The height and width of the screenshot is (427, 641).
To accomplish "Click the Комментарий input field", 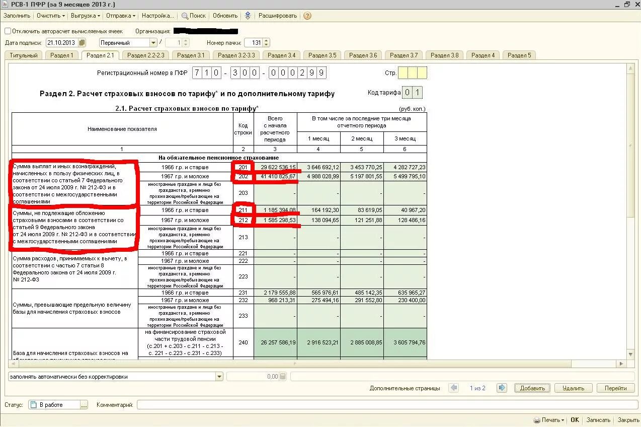I will point(386,405).
